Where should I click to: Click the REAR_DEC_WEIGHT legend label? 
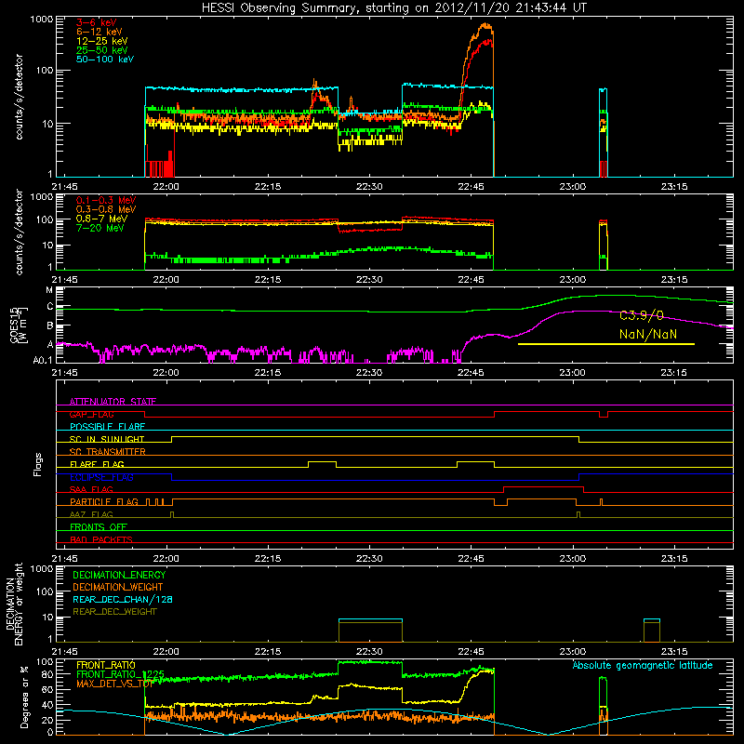coord(114,612)
